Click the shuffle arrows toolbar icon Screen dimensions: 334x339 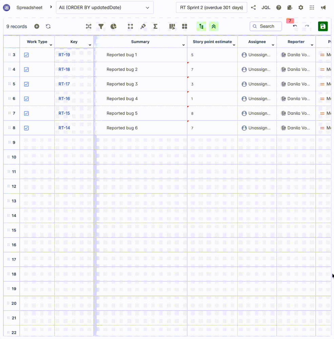(89, 26)
